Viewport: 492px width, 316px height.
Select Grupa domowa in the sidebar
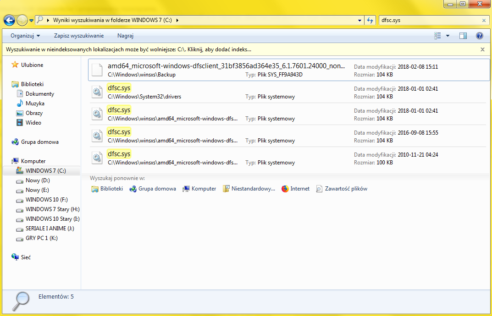[39, 142]
